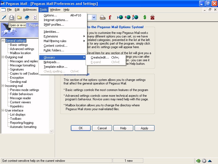The width and height of the screenshot is (218, 164).
Task: Select IMAP profiles... menu entry
Action: [x=63, y=25]
